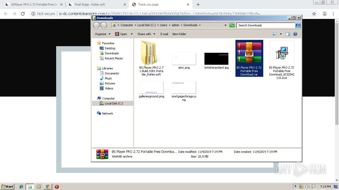Click the search magnifier in Downloads window

298,25
